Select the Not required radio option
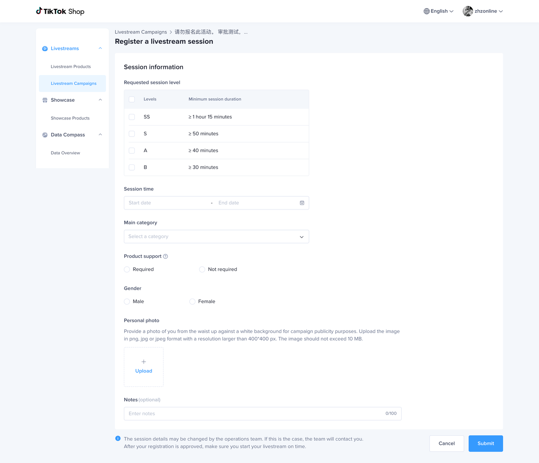 [202, 270]
